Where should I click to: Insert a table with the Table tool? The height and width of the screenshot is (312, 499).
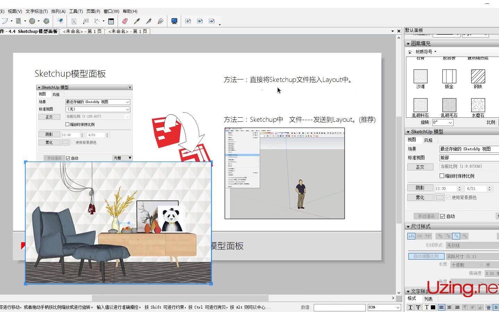111,21
